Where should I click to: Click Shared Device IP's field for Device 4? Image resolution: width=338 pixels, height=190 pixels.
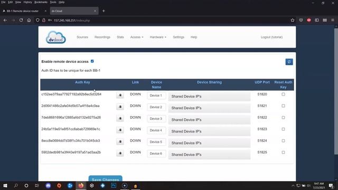point(209,131)
